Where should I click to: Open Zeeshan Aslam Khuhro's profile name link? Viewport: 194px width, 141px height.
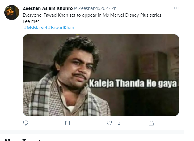pyautogui.click(x=48, y=8)
